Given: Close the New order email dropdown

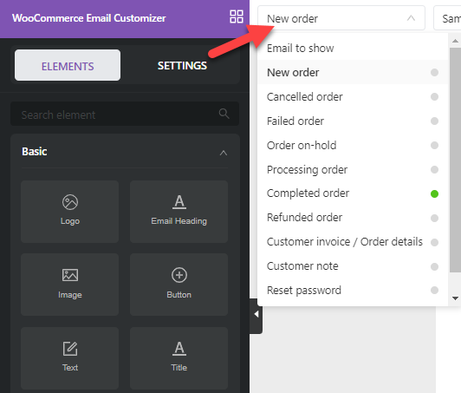Looking at the screenshot, I should click(341, 18).
